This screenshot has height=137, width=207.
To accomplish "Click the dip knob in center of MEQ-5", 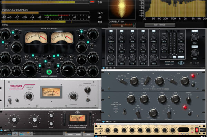I will (159, 81).
